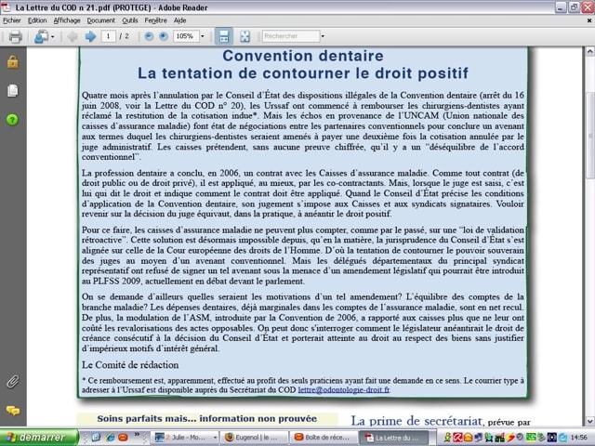Viewport: 595px width, 446px height.
Task: Show the Pages thumbnail panel
Action: click(x=12, y=90)
